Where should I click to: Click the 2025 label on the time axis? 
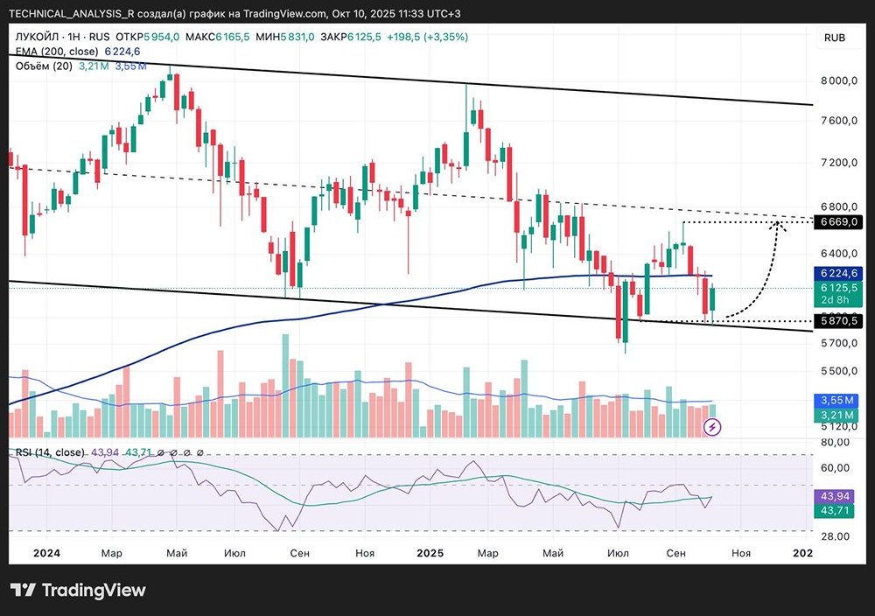(431, 553)
